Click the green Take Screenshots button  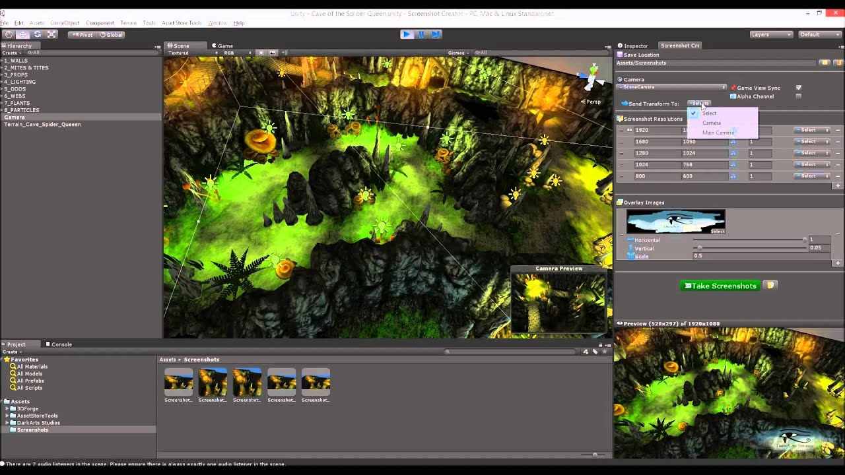coord(720,286)
